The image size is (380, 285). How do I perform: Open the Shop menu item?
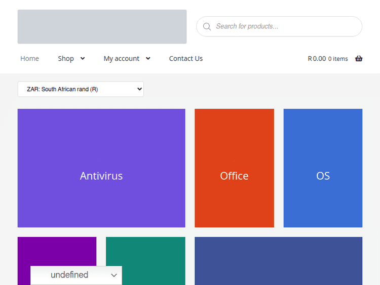pyautogui.click(x=66, y=59)
